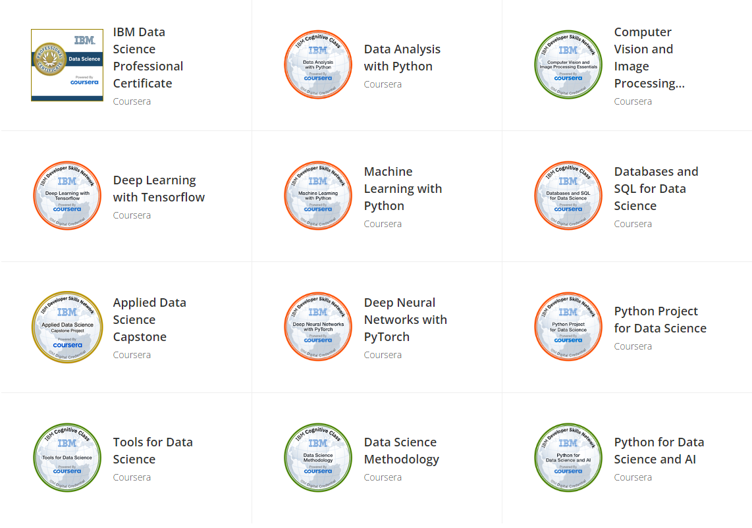Image resolution: width=752 pixels, height=528 pixels.
Task: Open the Python Project for Data Science badge
Action: [568, 326]
